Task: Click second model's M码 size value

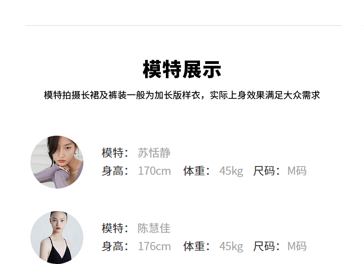Action: point(297,247)
